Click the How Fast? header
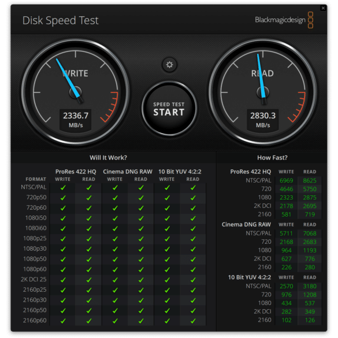The image size is (338, 338). [272, 158]
